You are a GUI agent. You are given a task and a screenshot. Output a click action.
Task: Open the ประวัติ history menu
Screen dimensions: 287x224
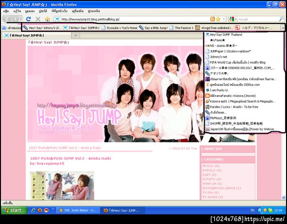coord(43,11)
